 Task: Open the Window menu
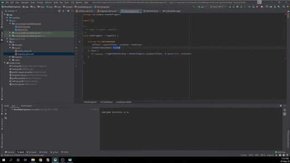(79, 3)
